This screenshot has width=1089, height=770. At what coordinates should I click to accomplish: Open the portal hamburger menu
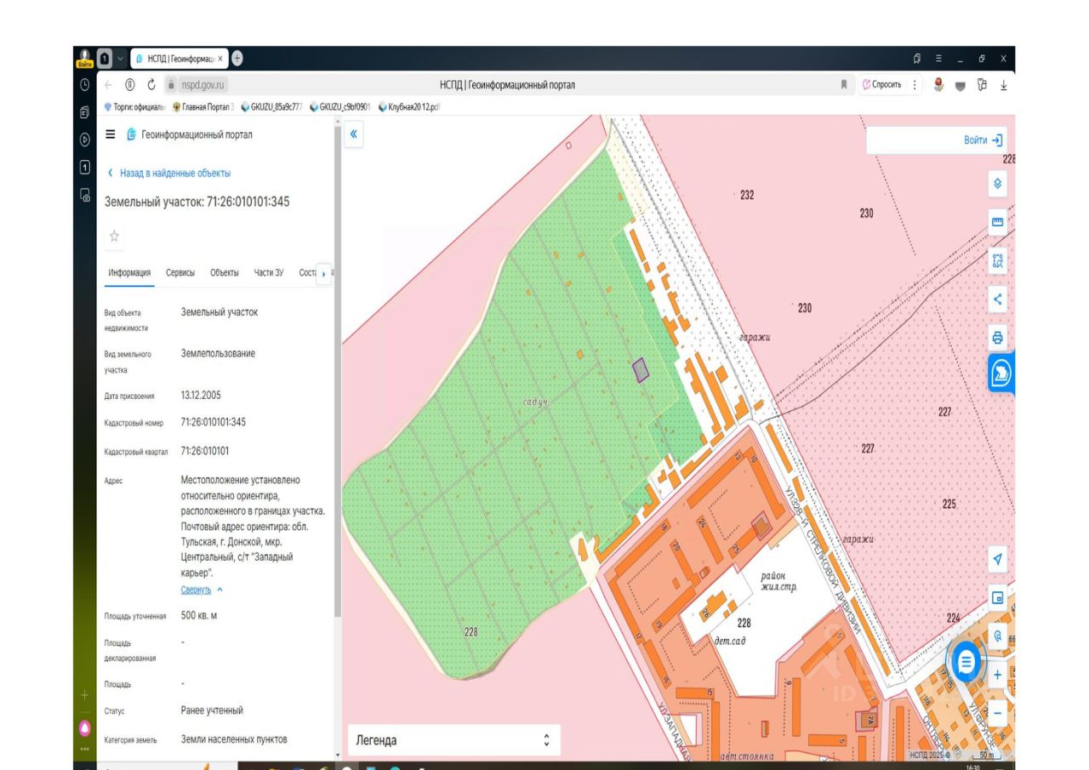tap(111, 134)
